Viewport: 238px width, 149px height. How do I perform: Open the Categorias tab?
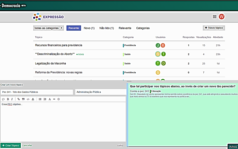(x=143, y=28)
